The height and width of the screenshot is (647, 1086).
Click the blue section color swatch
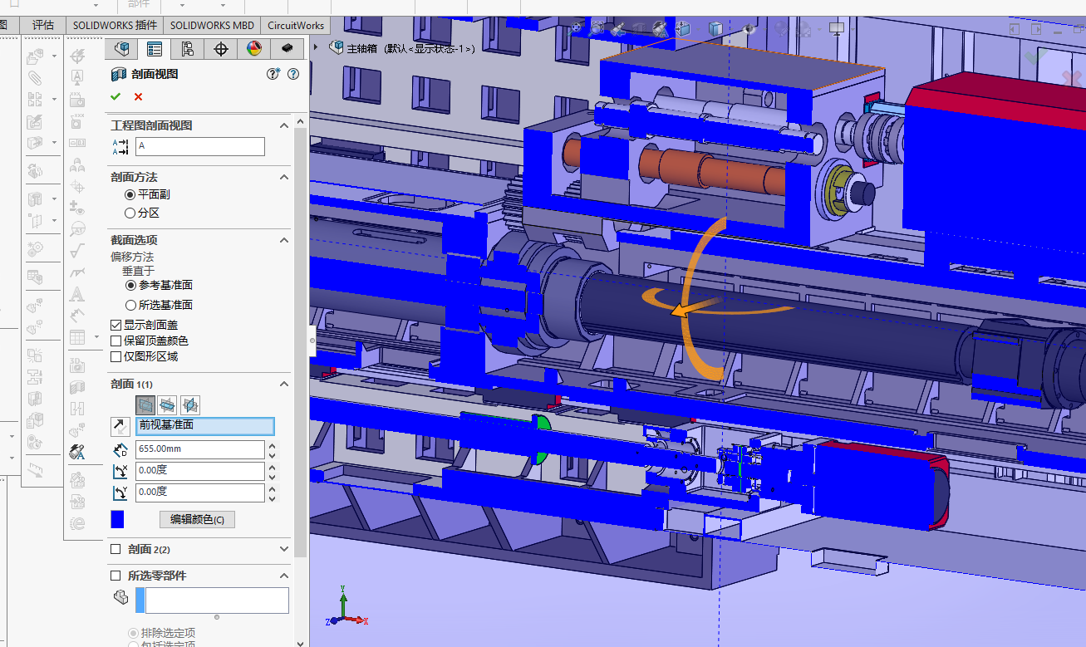pos(118,520)
